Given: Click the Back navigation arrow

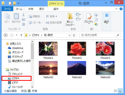Looking at the screenshot, I should (6, 35).
